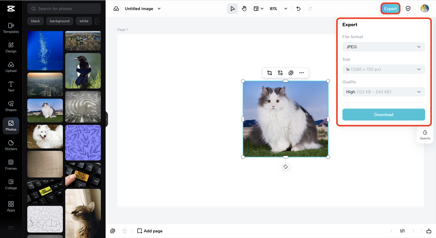Open the Apps sidebar panel
This screenshot has width=436, height=238.
pos(11,206)
